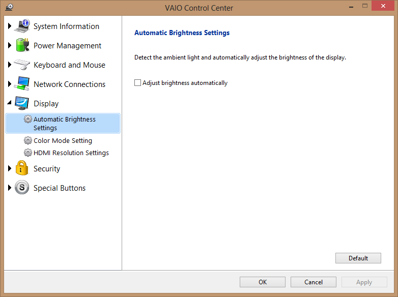Image resolution: width=398 pixels, height=297 pixels.
Task: Expand the System Information category arrow
Action: click(x=10, y=26)
